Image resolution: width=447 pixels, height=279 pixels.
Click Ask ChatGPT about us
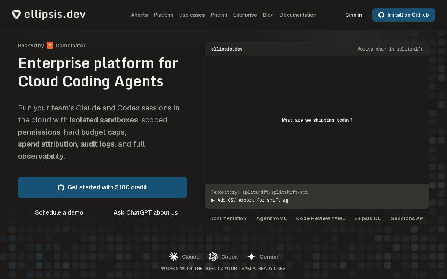coord(146,212)
